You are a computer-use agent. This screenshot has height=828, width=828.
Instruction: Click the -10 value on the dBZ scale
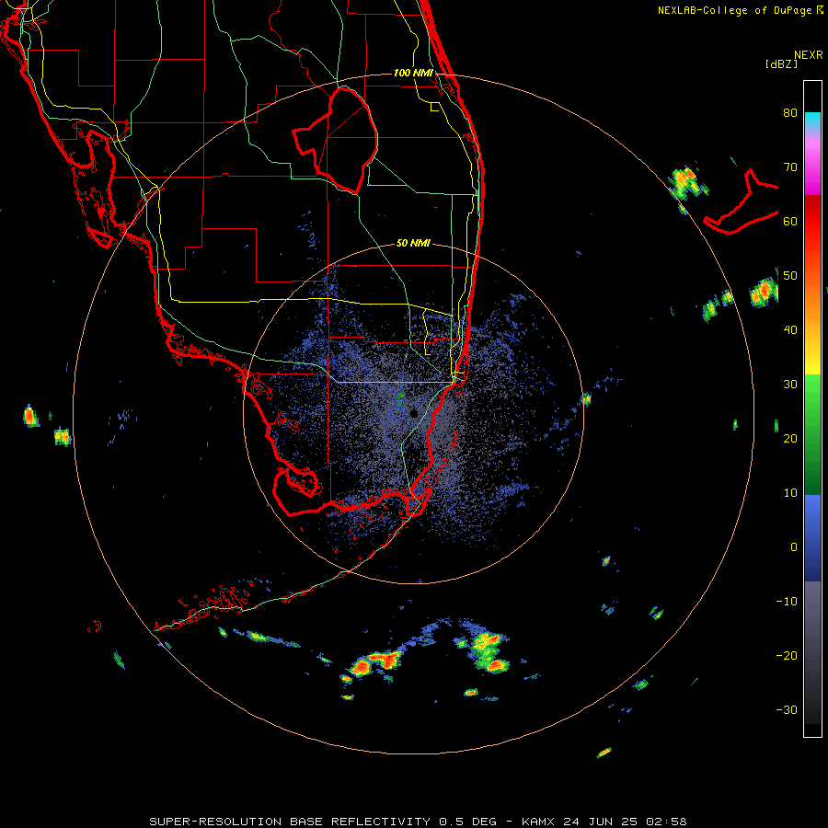click(787, 602)
